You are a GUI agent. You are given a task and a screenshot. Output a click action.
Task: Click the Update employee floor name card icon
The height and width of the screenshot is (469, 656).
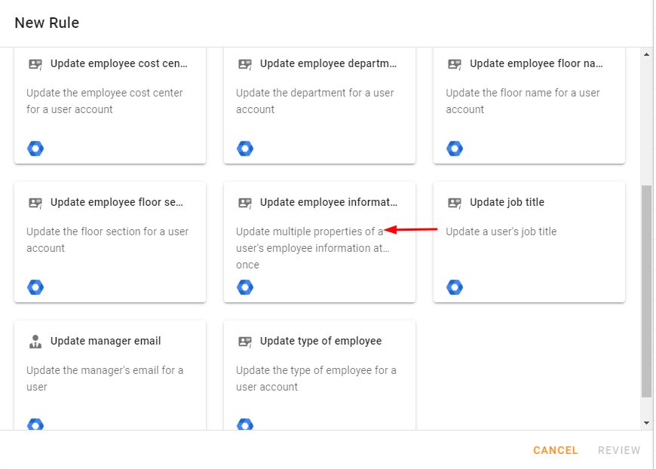tap(455, 64)
